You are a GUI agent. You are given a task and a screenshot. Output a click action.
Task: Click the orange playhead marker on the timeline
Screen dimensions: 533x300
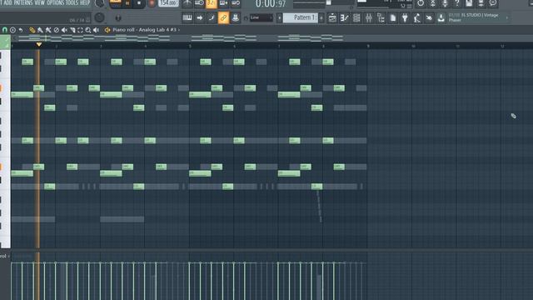pyautogui.click(x=39, y=44)
